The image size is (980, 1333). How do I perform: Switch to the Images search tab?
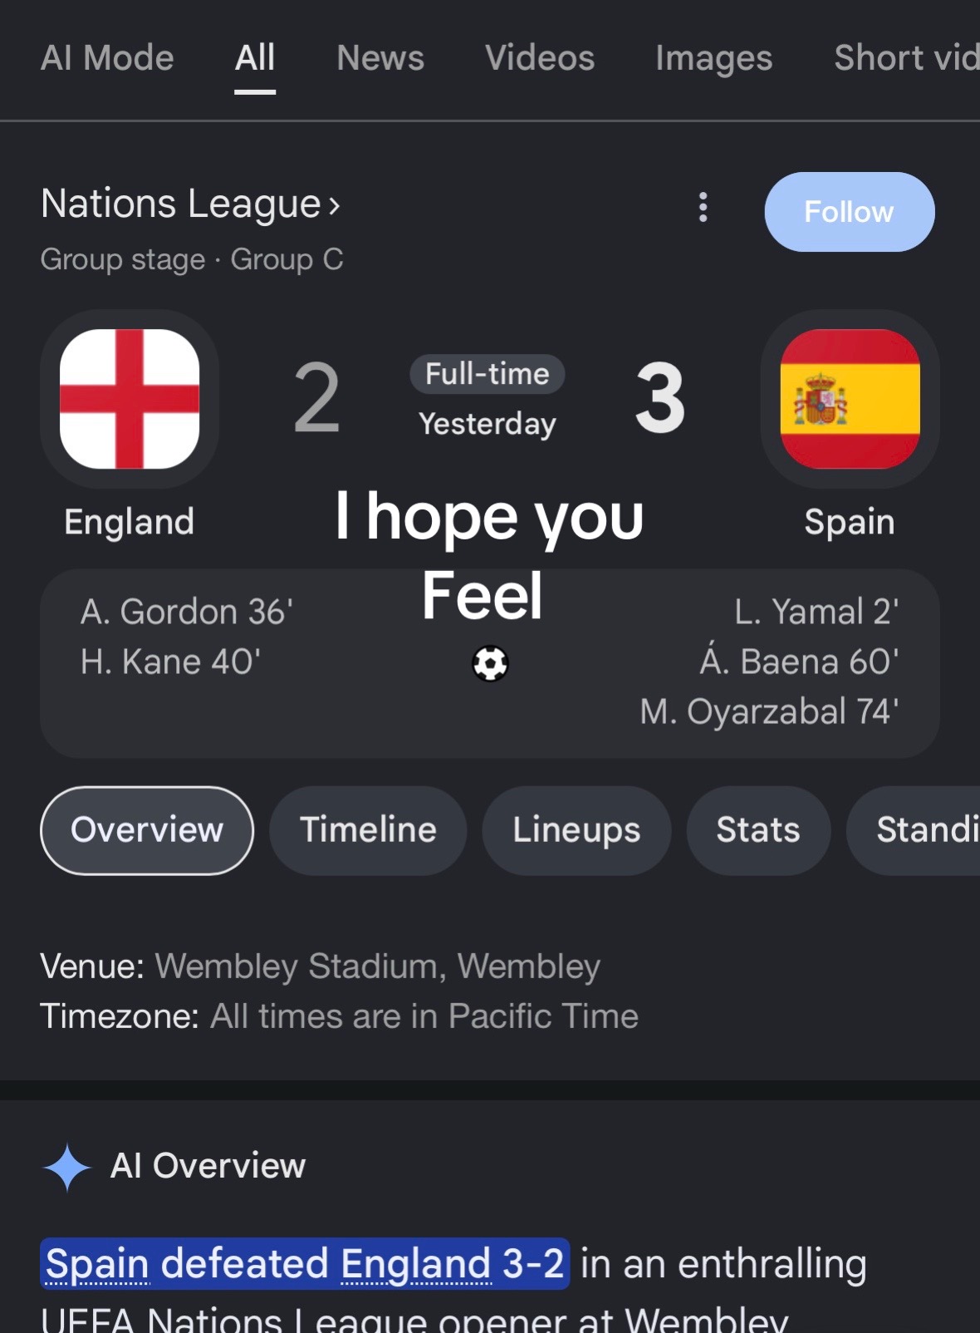pyautogui.click(x=714, y=58)
